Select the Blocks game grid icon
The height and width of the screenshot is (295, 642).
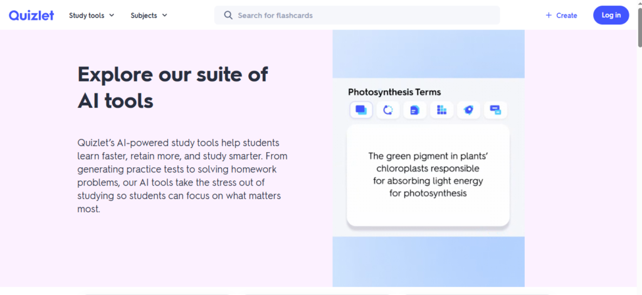pos(442,110)
